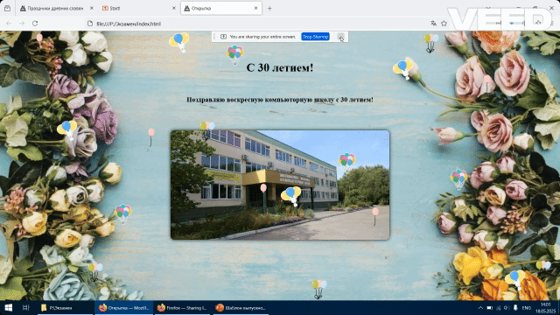Click the microphone icon in the system tray
The width and height of the screenshot is (560, 315).
tap(515, 308)
